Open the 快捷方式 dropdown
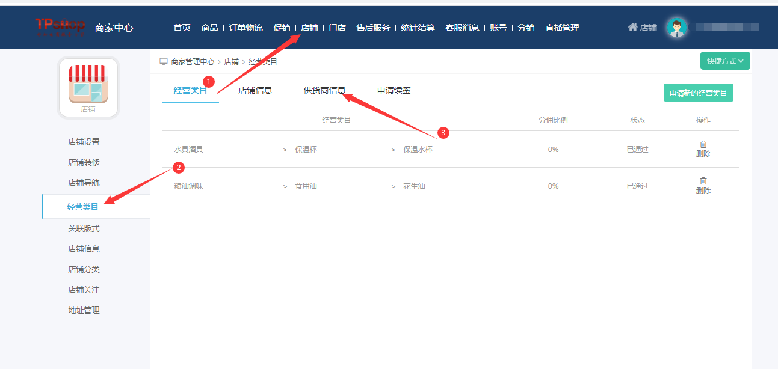 [x=724, y=61]
